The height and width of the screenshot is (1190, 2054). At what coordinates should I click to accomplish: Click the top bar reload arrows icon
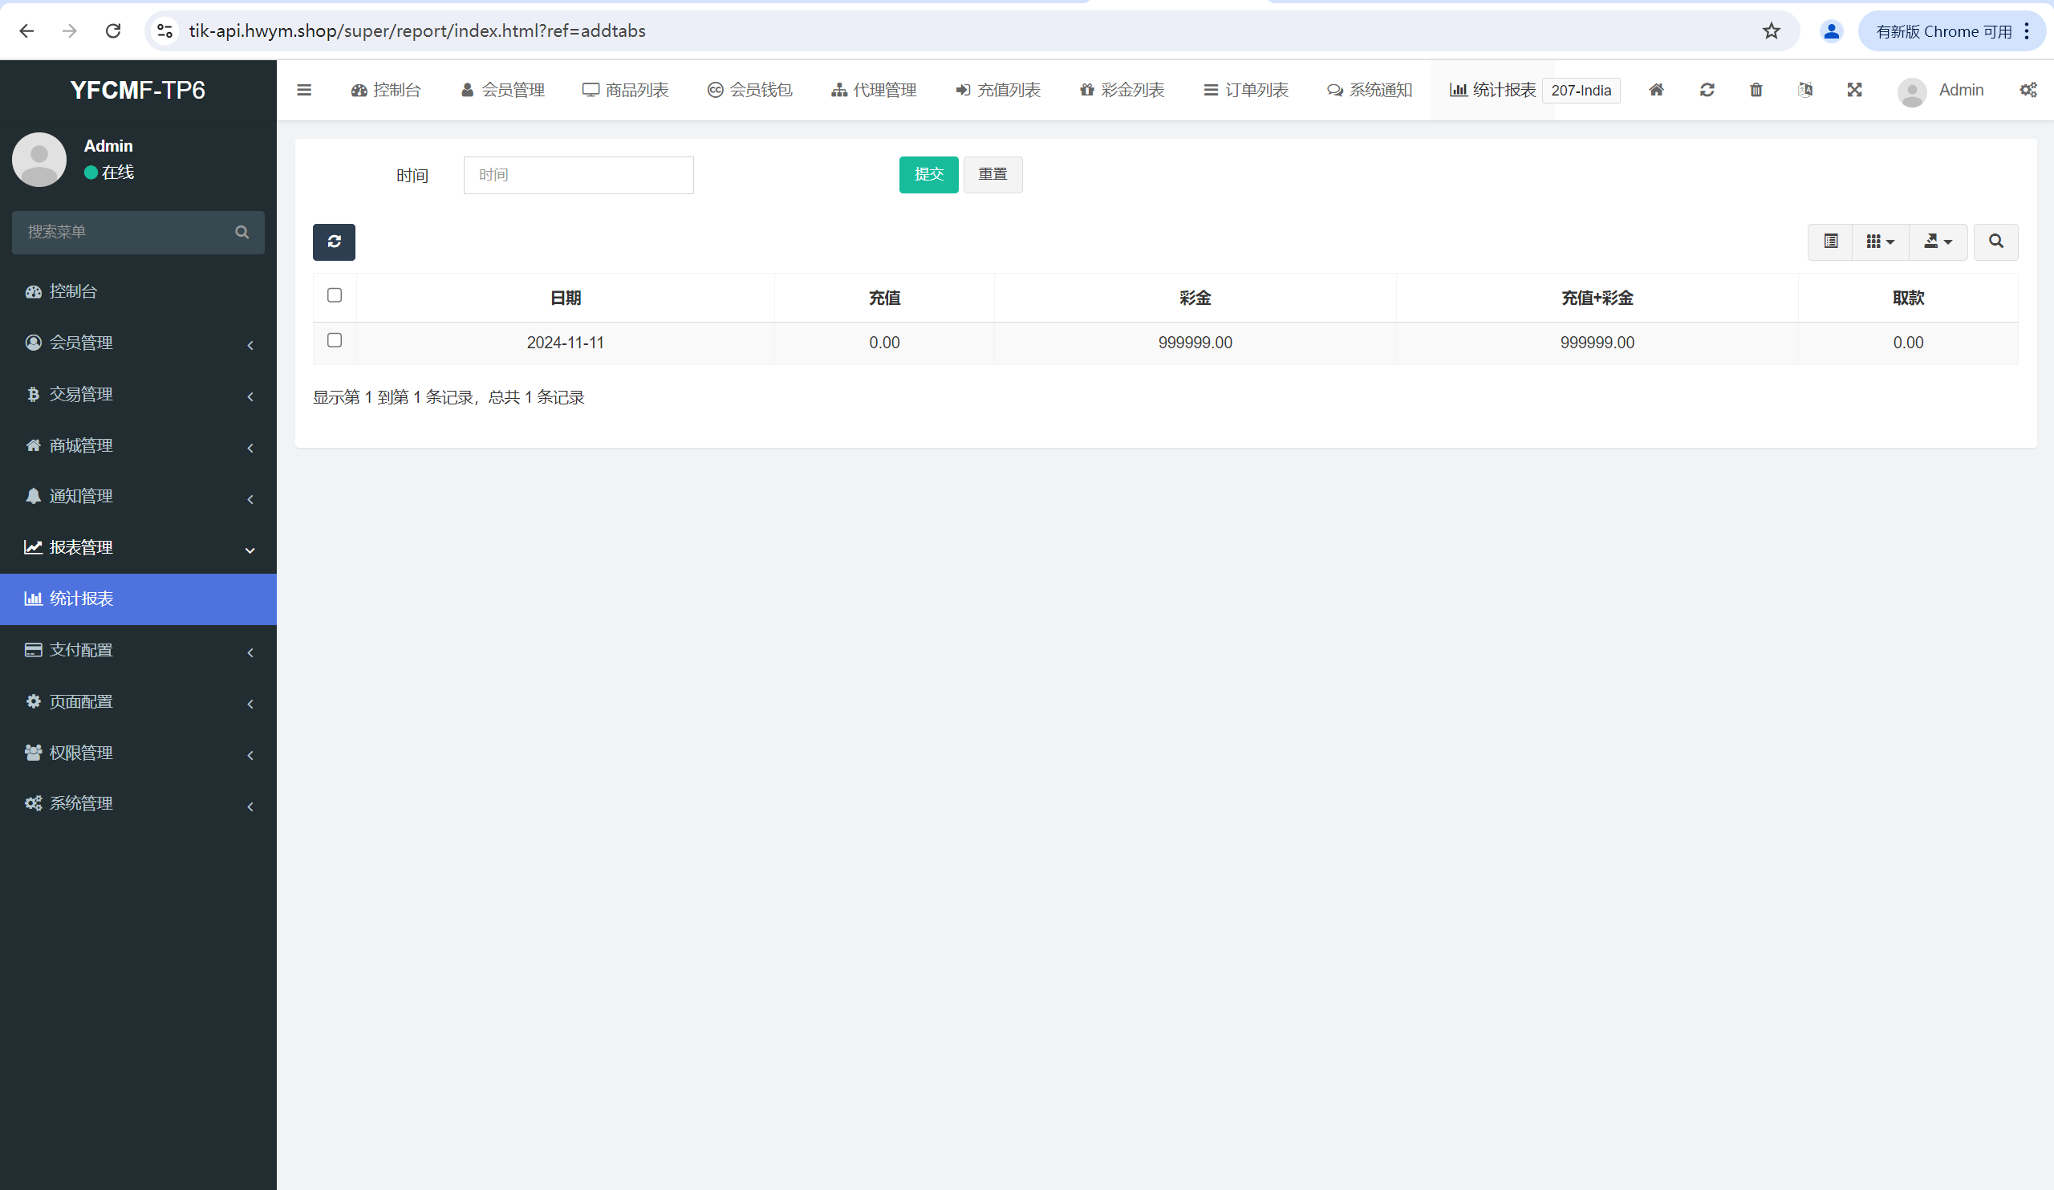pyautogui.click(x=1706, y=91)
